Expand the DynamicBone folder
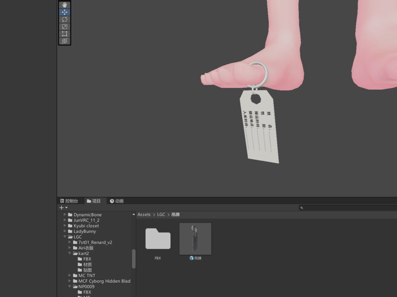 click(65, 214)
